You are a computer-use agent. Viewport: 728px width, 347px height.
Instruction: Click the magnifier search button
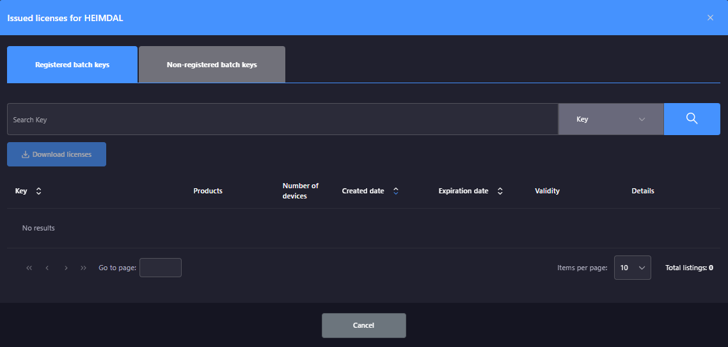[x=692, y=119]
